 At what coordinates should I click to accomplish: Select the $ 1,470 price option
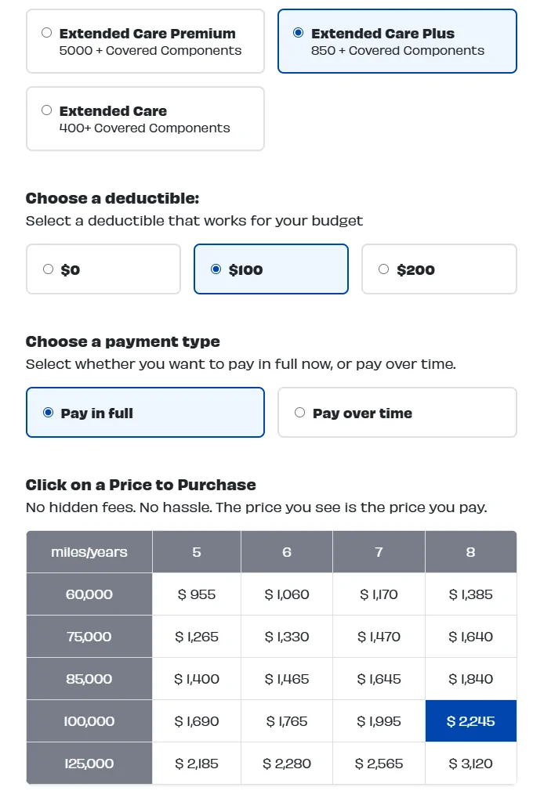(379, 636)
